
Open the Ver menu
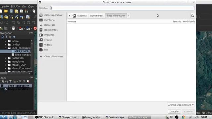(24, 6)
